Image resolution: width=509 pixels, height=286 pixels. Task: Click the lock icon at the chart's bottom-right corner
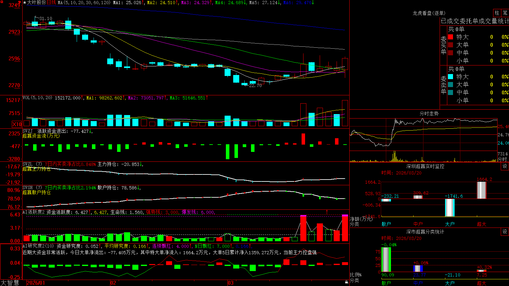click(x=346, y=282)
